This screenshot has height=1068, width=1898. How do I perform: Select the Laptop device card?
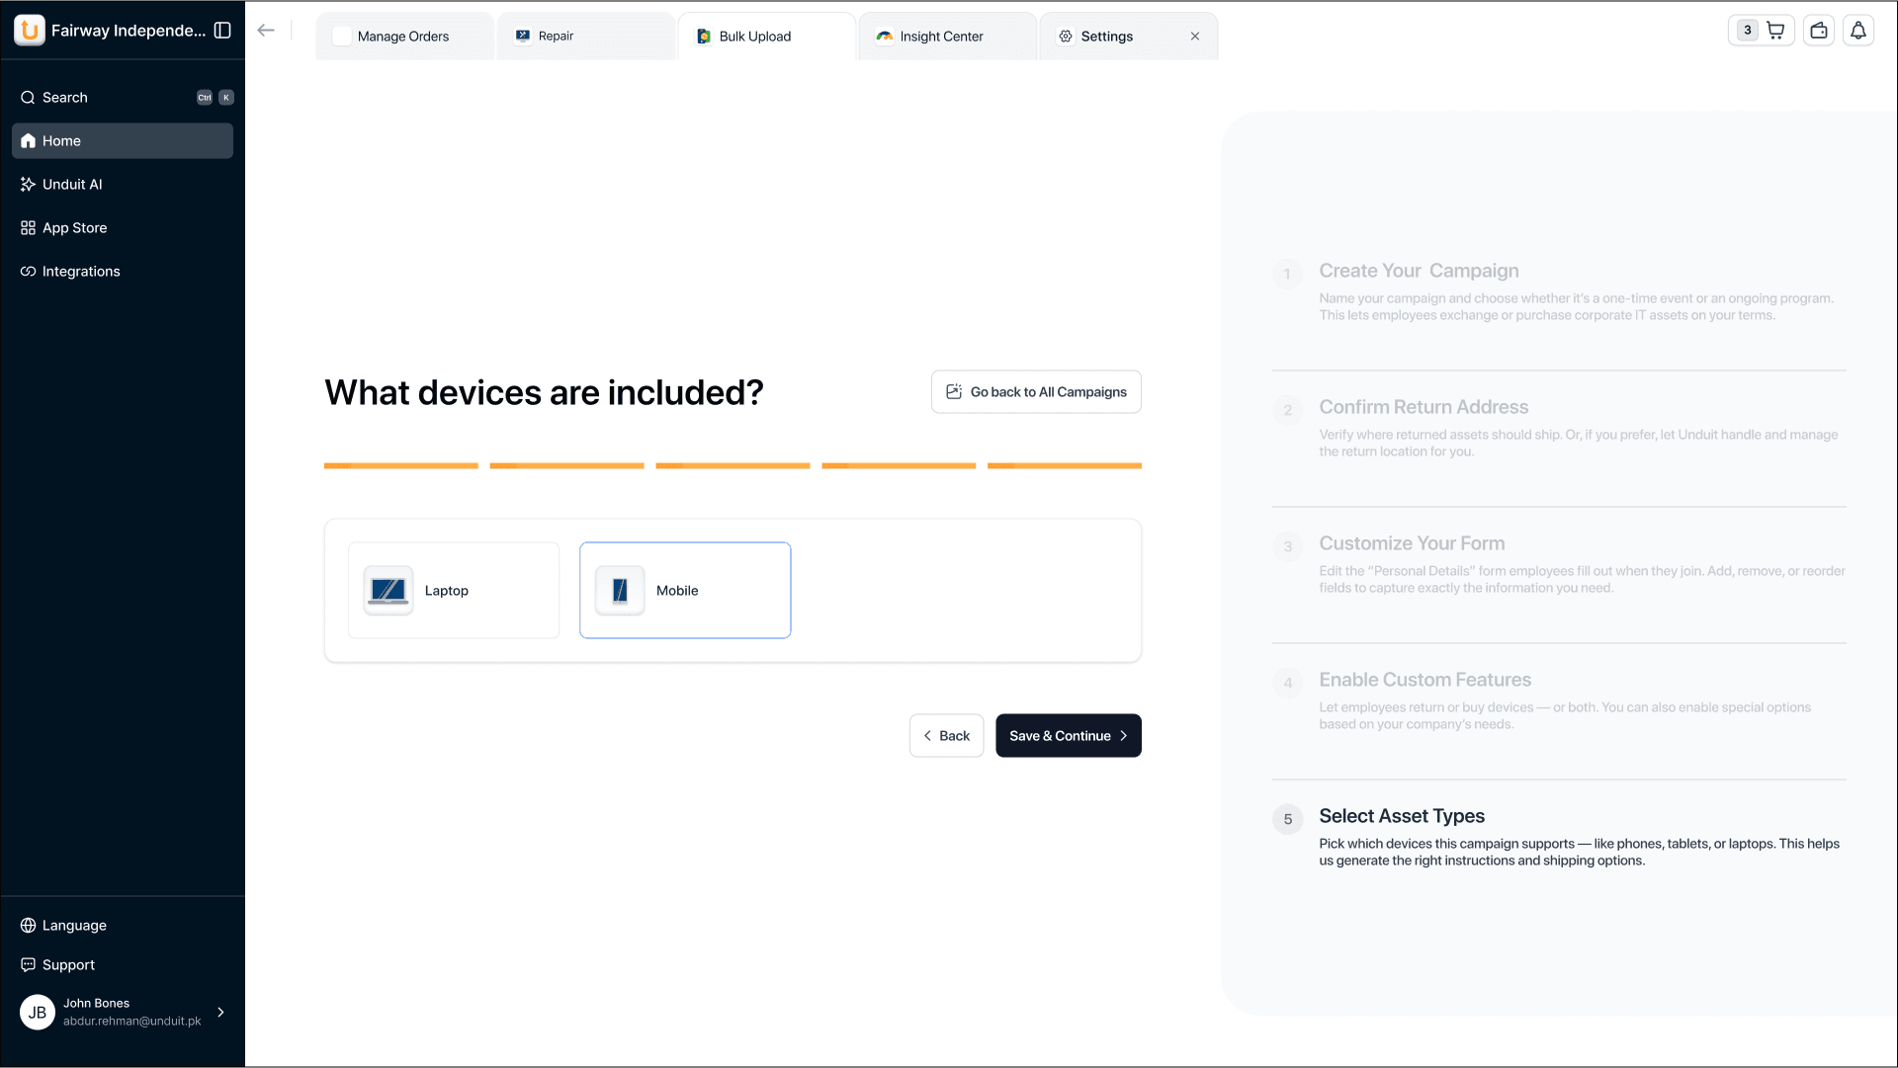point(453,590)
